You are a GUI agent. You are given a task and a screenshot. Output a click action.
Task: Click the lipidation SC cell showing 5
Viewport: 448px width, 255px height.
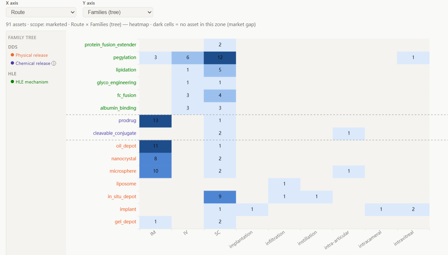coord(220,70)
